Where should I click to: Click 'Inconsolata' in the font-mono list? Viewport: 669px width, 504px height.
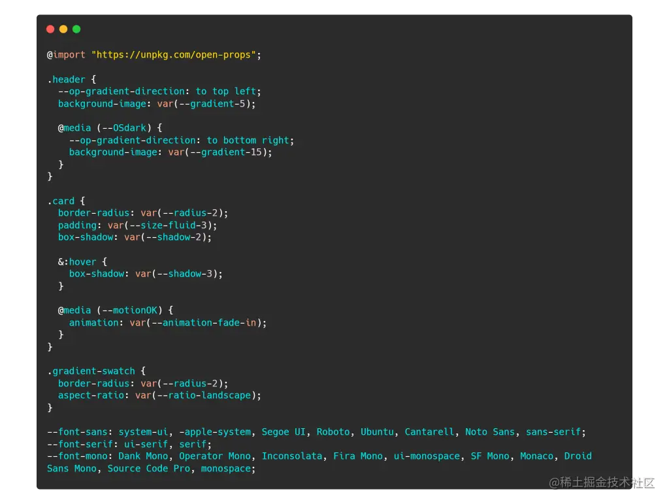click(x=292, y=456)
